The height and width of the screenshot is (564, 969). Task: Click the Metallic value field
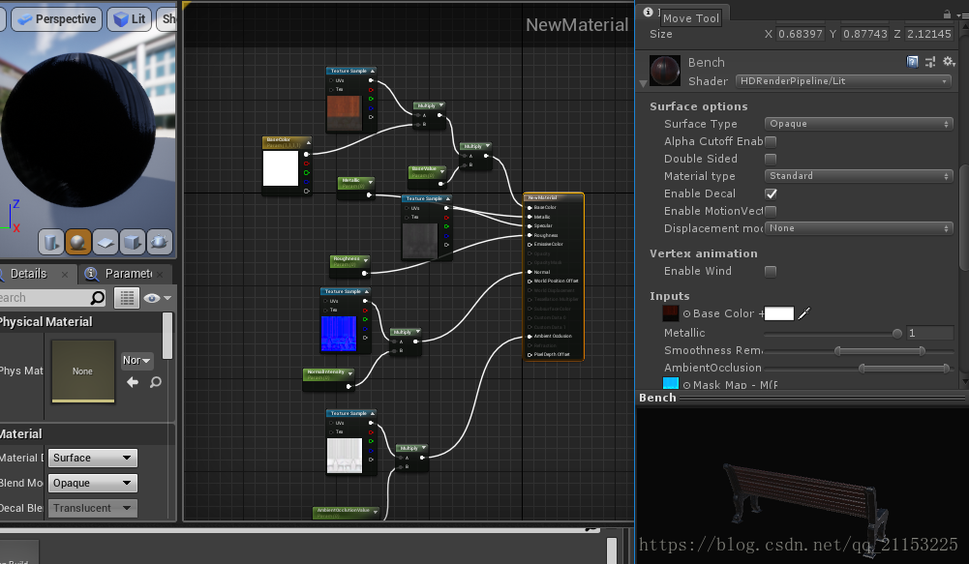tap(930, 334)
